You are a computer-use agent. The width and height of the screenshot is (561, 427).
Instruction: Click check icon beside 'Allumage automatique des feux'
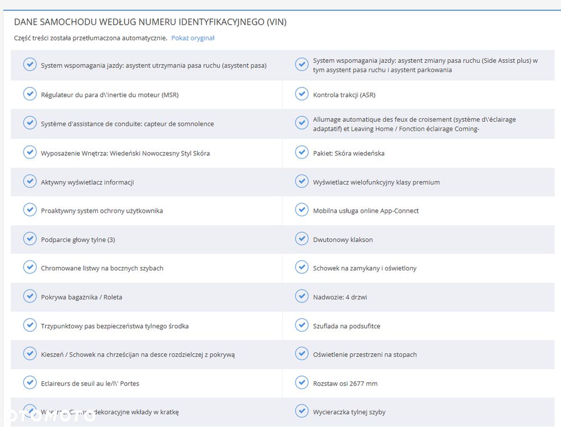pyautogui.click(x=302, y=123)
